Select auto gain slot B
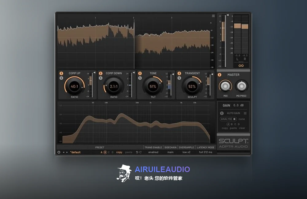Image resolution: width=307 pixels, height=199 pixels. tap(232, 124)
